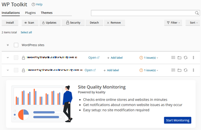Open the Filter dropdown
Viewport: 201px width, 130px height.
tap(173, 23)
